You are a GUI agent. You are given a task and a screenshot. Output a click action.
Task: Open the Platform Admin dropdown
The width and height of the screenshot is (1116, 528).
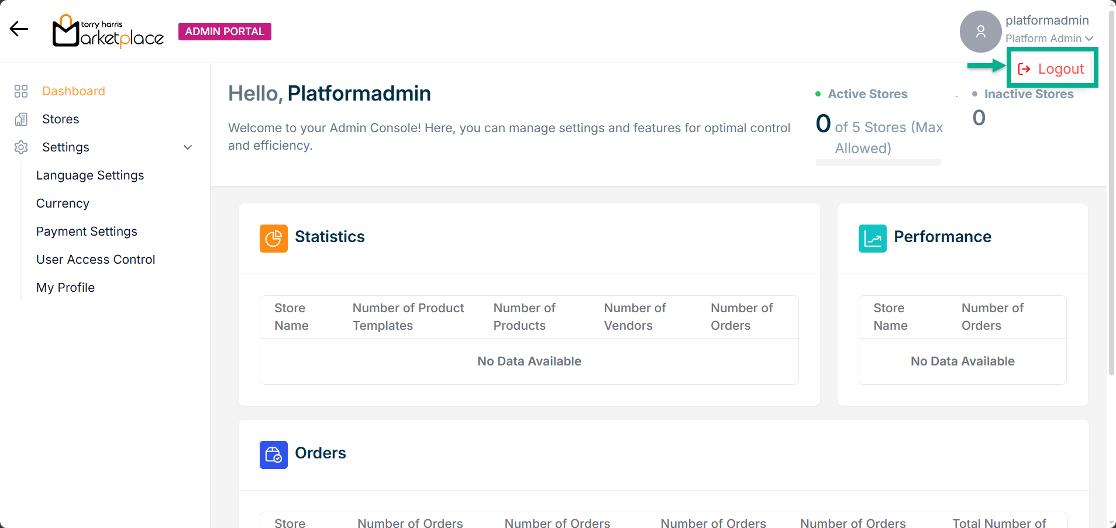point(1049,39)
